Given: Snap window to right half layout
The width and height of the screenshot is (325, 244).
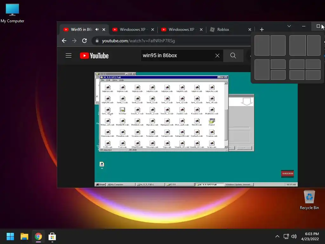Looking at the screenshot, I should tap(278, 45).
